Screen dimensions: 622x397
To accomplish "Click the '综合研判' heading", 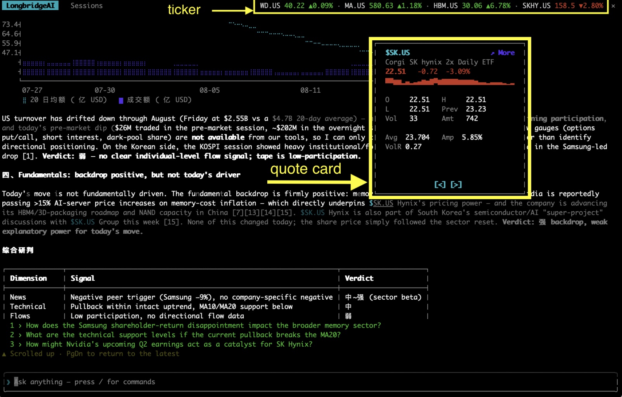I will (x=18, y=250).
